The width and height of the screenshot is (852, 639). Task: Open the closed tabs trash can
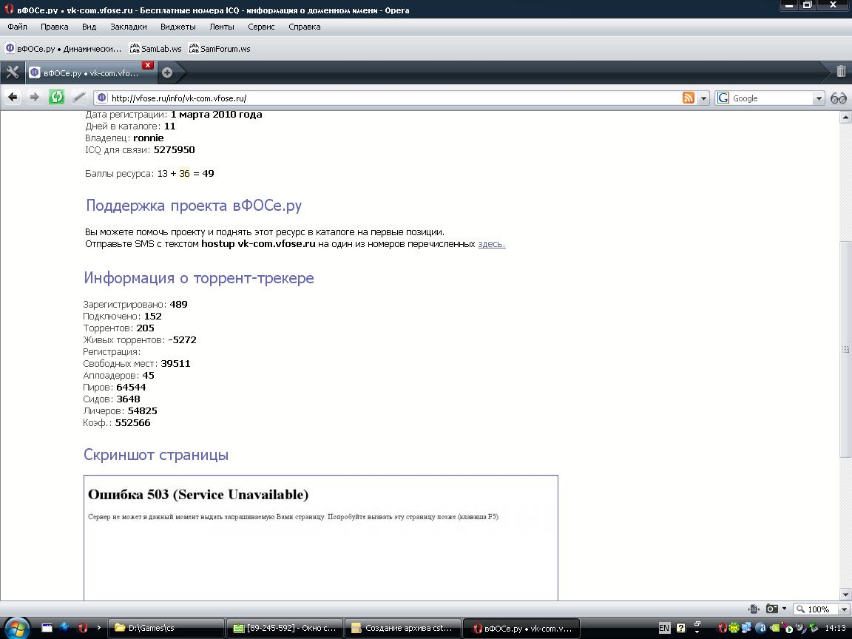(x=841, y=72)
